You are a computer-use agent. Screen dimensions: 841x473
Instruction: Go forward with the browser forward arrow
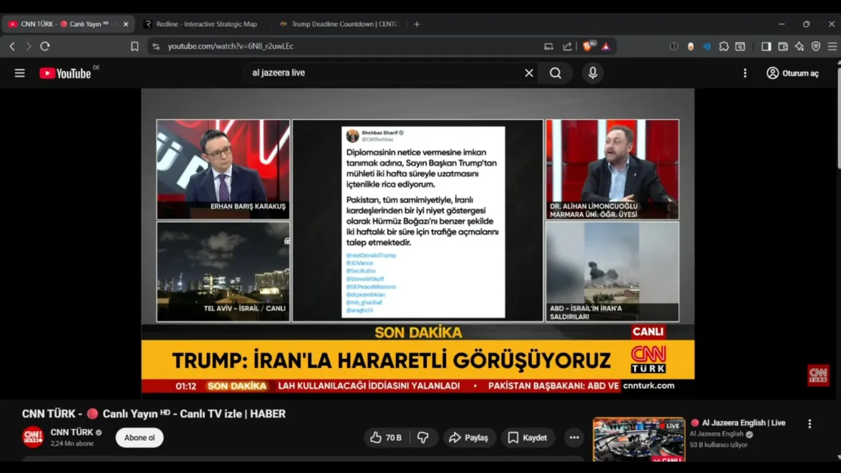pos(28,47)
